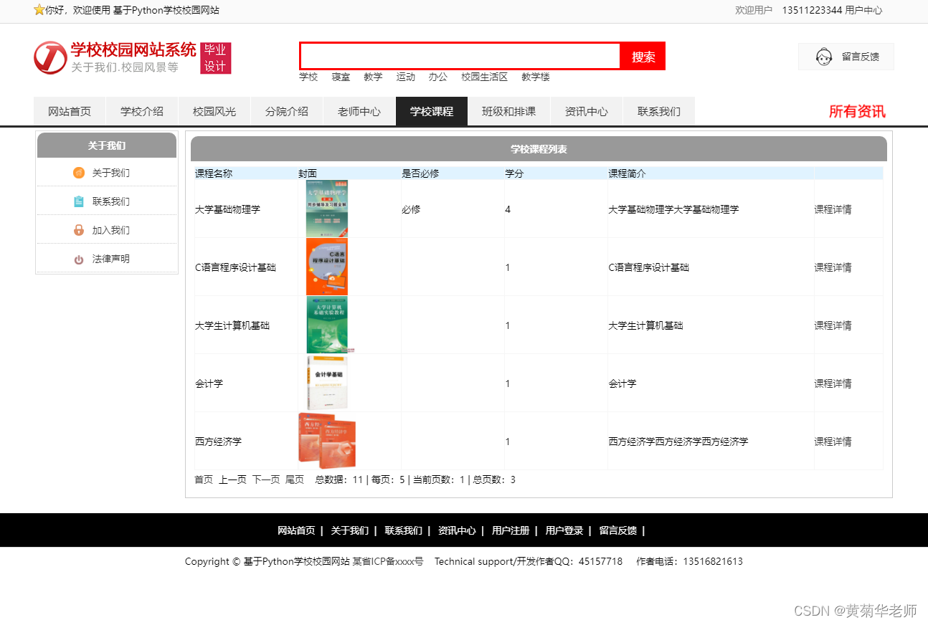Viewport: 928px width, 625px height.
Task: Switch to the 班级和排课 tab
Action: point(509,111)
